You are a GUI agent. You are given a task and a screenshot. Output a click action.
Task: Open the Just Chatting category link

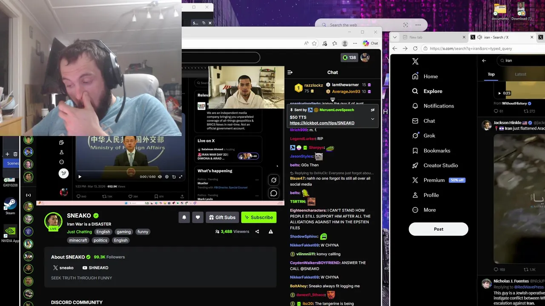pyautogui.click(x=79, y=232)
